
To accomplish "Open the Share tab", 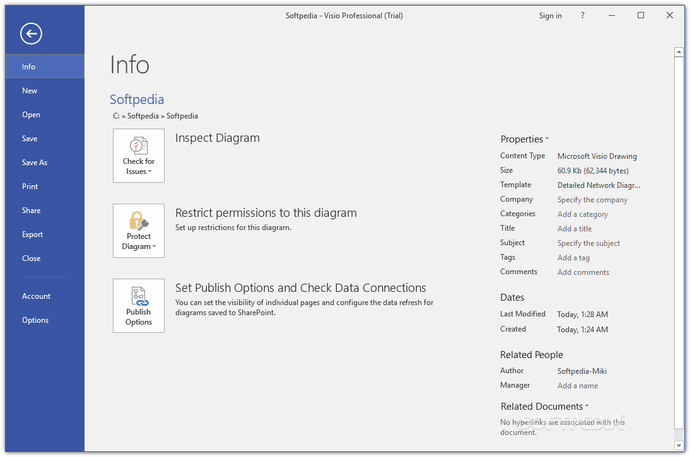I will click(x=45, y=211).
